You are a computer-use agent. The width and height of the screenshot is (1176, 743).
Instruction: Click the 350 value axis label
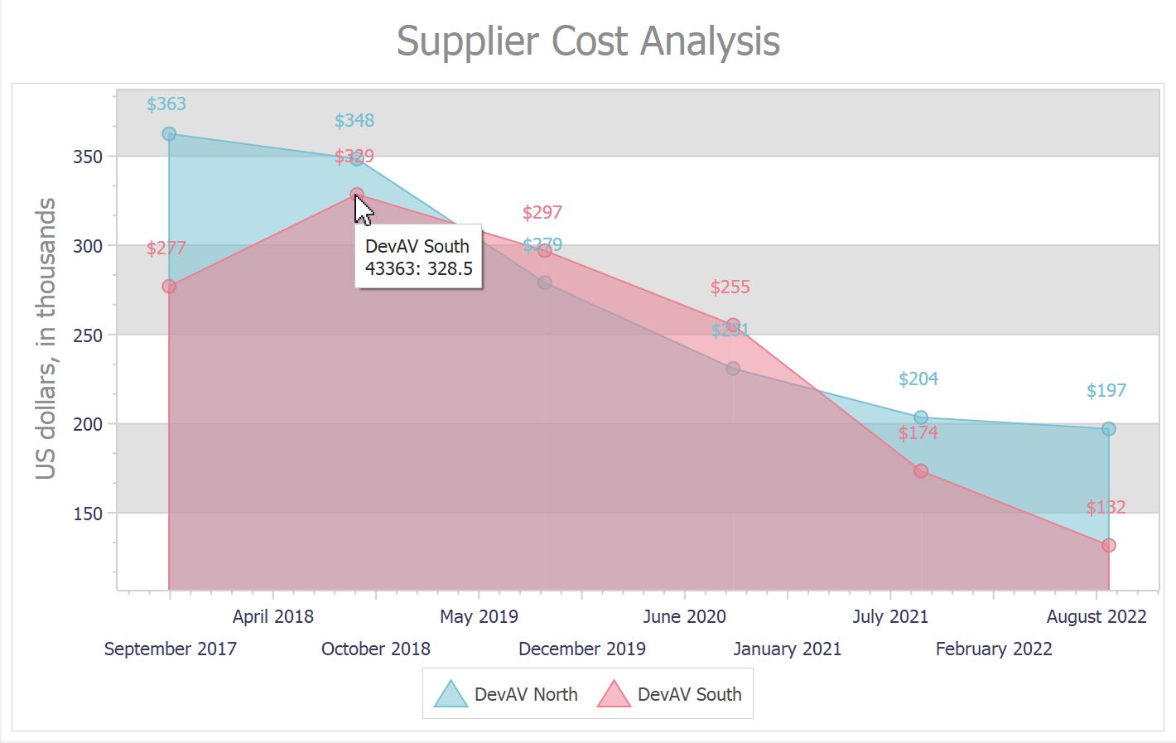pos(88,157)
